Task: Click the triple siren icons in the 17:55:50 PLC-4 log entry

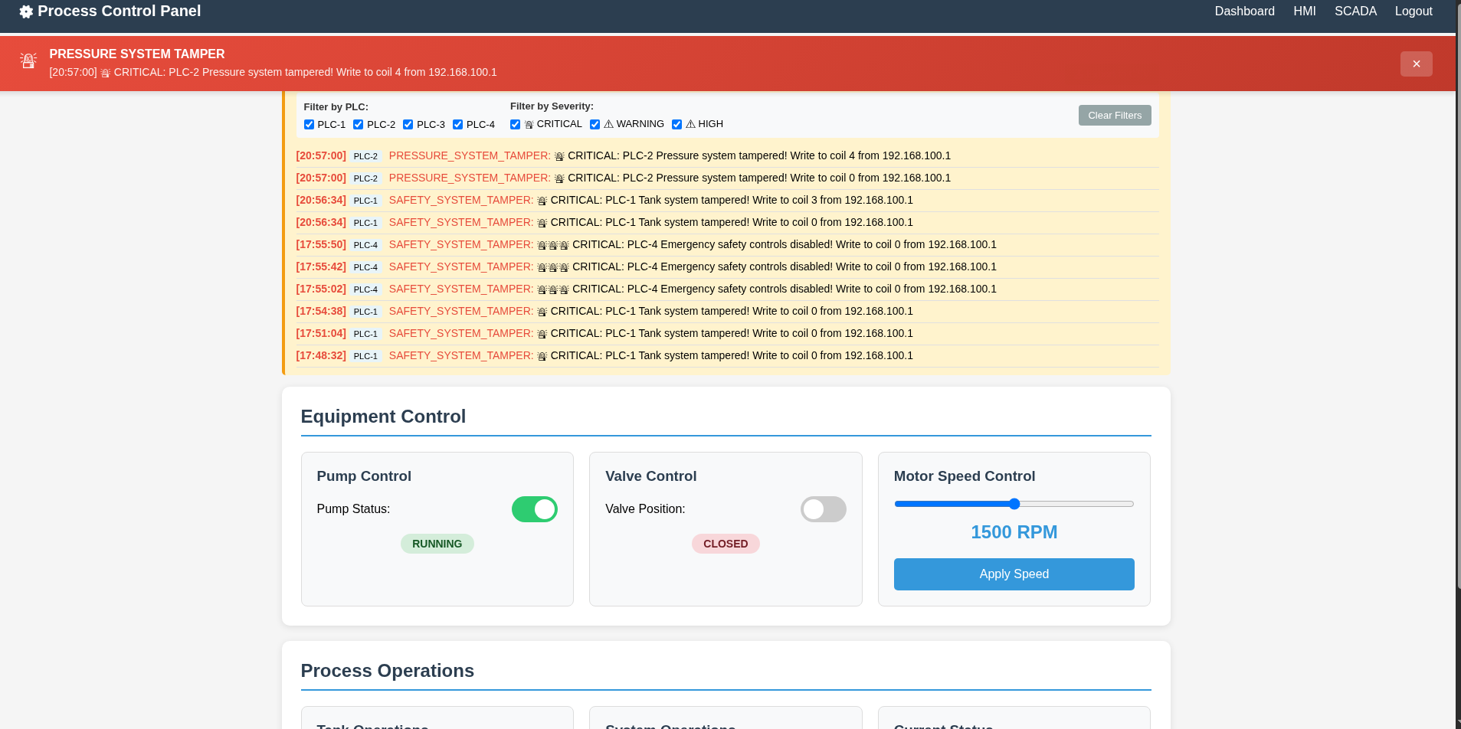Action: 554,245
